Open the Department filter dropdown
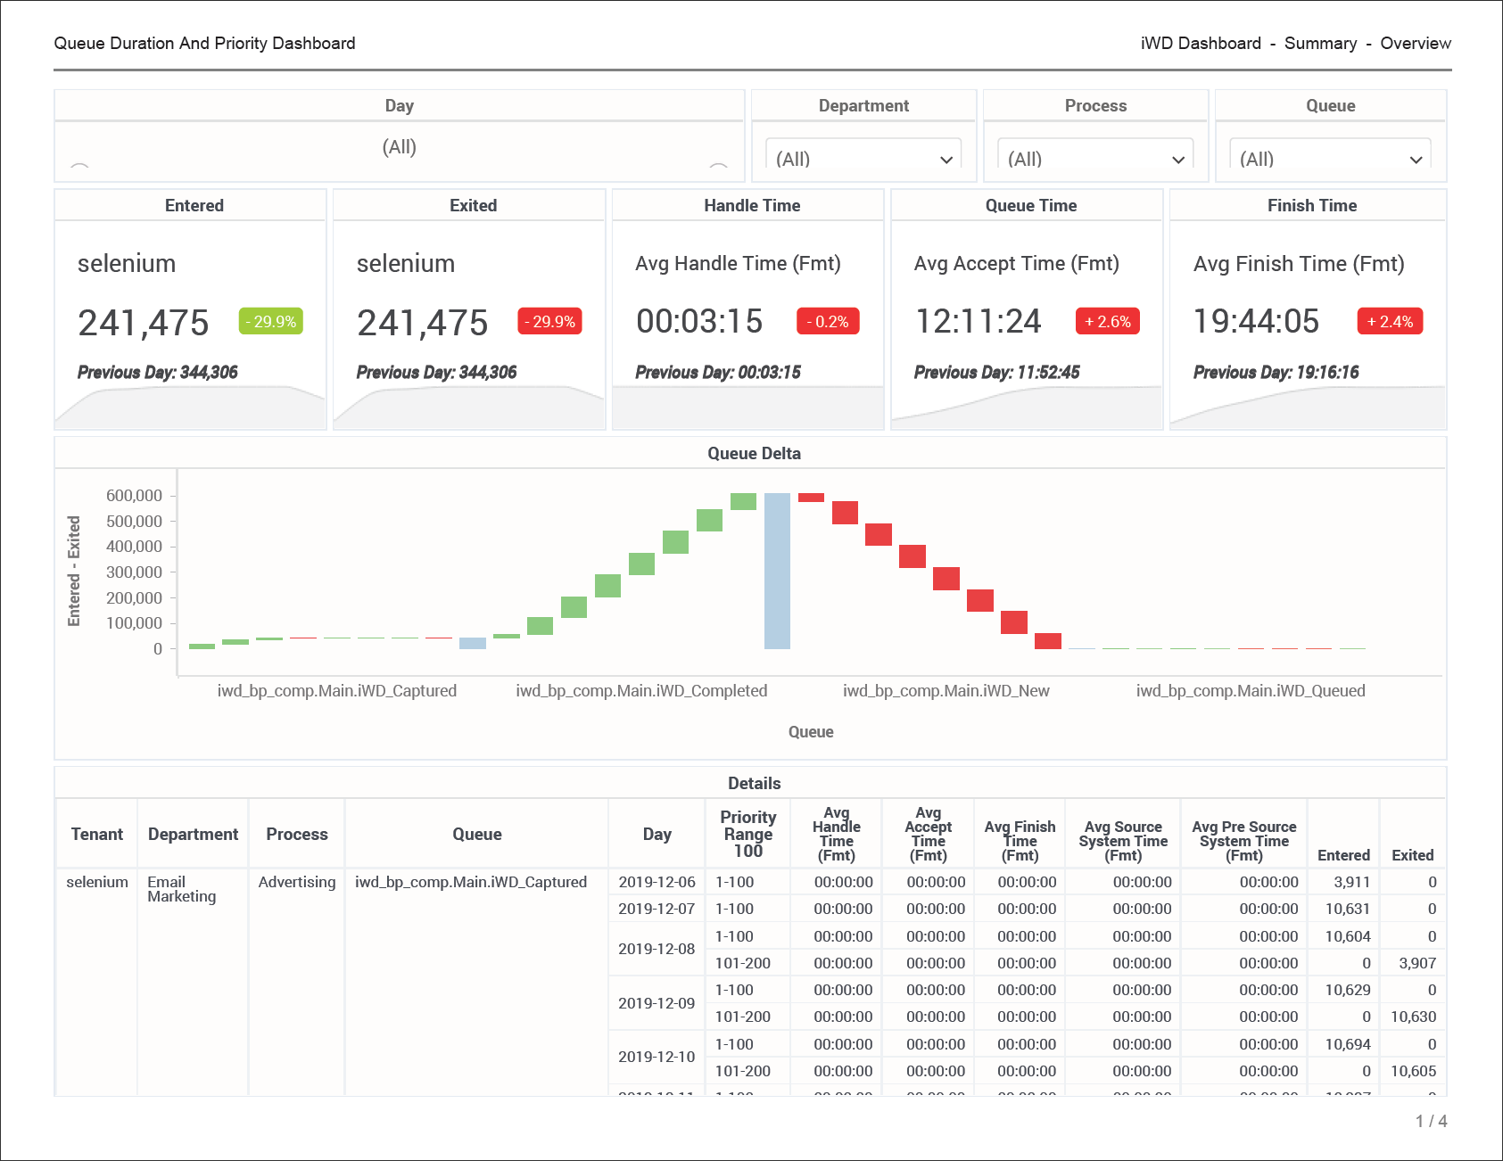The height and width of the screenshot is (1161, 1503). 863,159
